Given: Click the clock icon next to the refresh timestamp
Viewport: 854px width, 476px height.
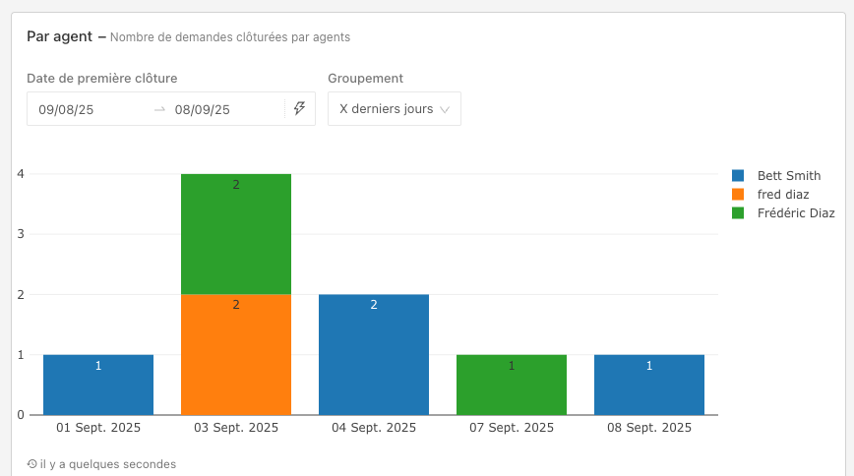Looking at the screenshot, I should click(31, 464).
